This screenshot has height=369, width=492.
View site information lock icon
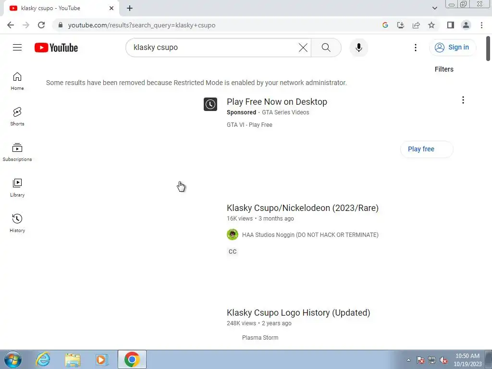[x=61, y=25]
